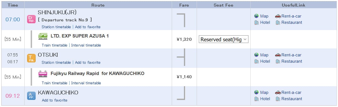The height and width of the screenshot is (107, 338).
Task: Open Train timetable for Super Azusa 1
Action: (x=55, y=45)
